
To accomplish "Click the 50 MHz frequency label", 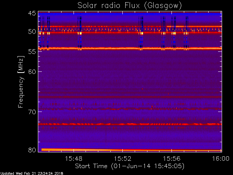I will [32, 32].
